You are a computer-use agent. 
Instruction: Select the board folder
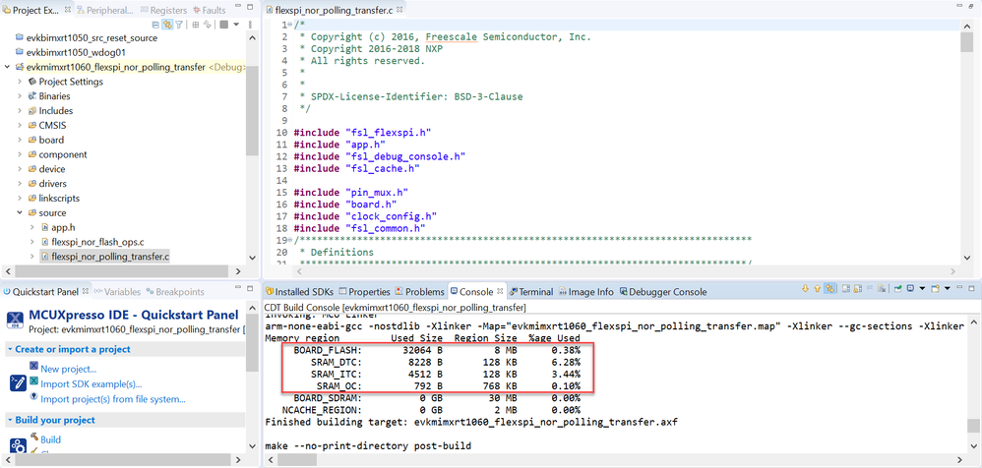(x=51, y=141)
